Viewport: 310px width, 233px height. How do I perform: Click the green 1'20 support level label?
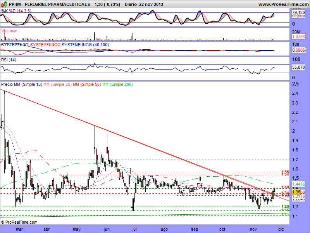[285, 207]
